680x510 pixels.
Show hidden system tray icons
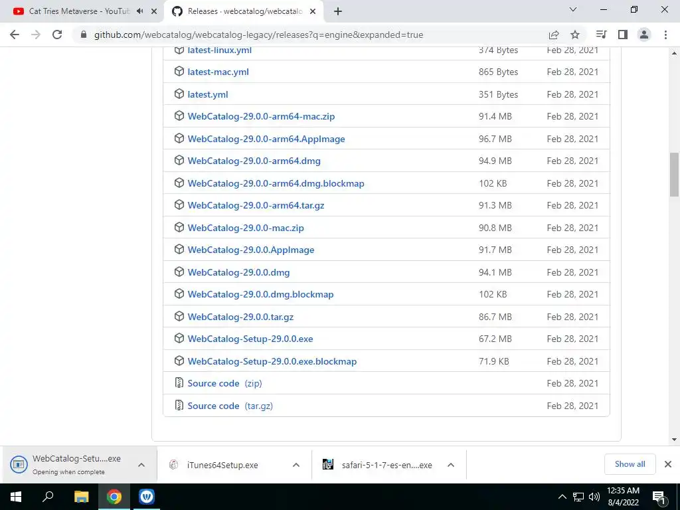pyautogui.click(x=562, y=497)
